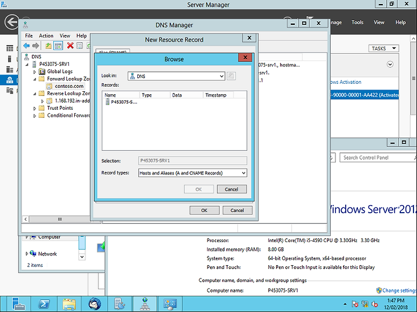Close the Browse dialog with red X
Viewport: 417px width, 312px height.
tap(245, 57)
